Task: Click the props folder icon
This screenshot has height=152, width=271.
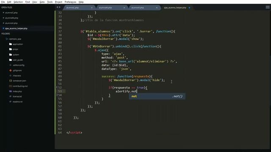Action: tap(11, 49)
